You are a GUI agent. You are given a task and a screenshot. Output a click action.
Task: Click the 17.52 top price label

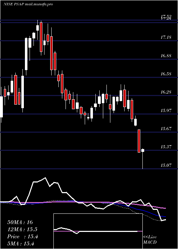pos(166,16)
